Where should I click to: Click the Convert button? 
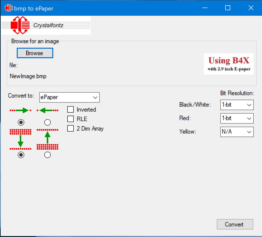[x=235, y=224]
